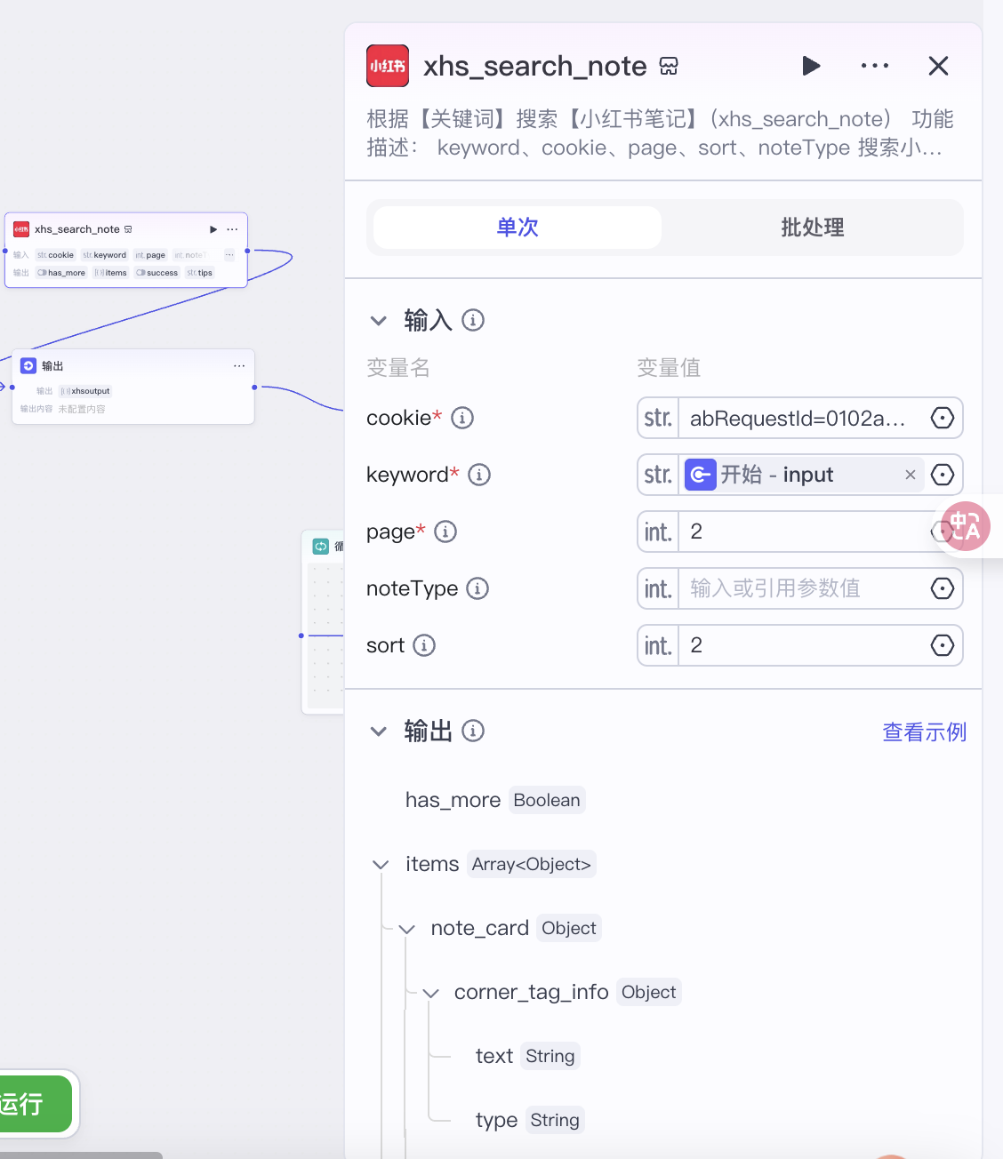Open the str. type selector for keyword
This screenshot has height=1159, width=1003.
(x=658, y=475)
